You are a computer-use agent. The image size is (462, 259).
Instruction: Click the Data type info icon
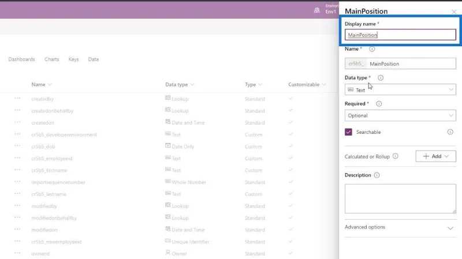(x=381, y=78)
